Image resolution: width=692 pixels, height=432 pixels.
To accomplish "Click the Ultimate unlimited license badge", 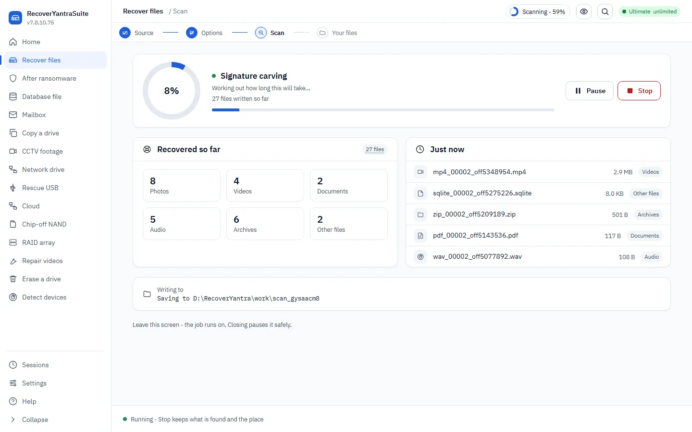I will pyautogui.click(x=649, y=12).
